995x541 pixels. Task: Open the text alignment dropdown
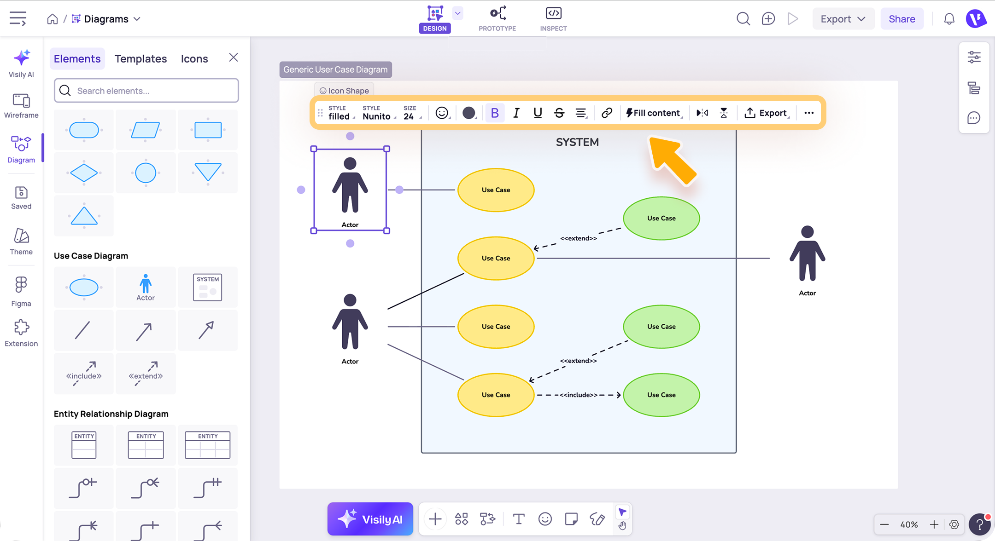581,113
